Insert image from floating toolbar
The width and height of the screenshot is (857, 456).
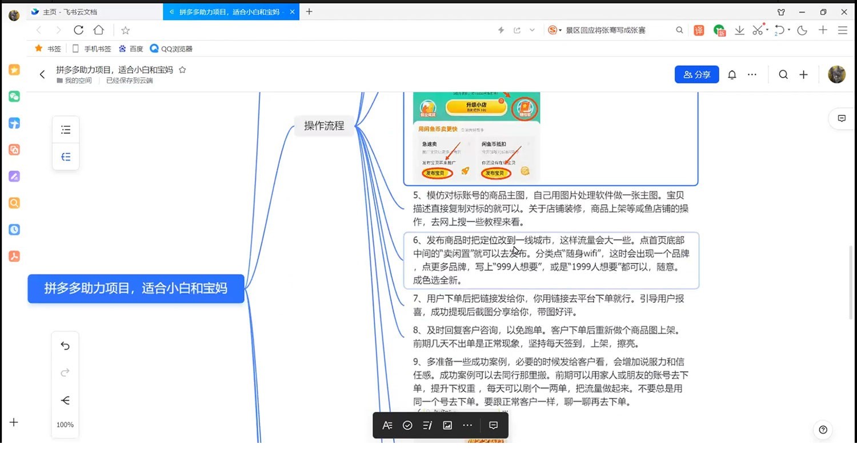(447, 425)
